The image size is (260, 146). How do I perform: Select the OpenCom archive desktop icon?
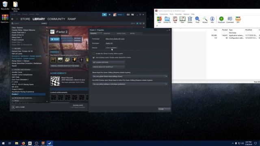tap(5, 19)
